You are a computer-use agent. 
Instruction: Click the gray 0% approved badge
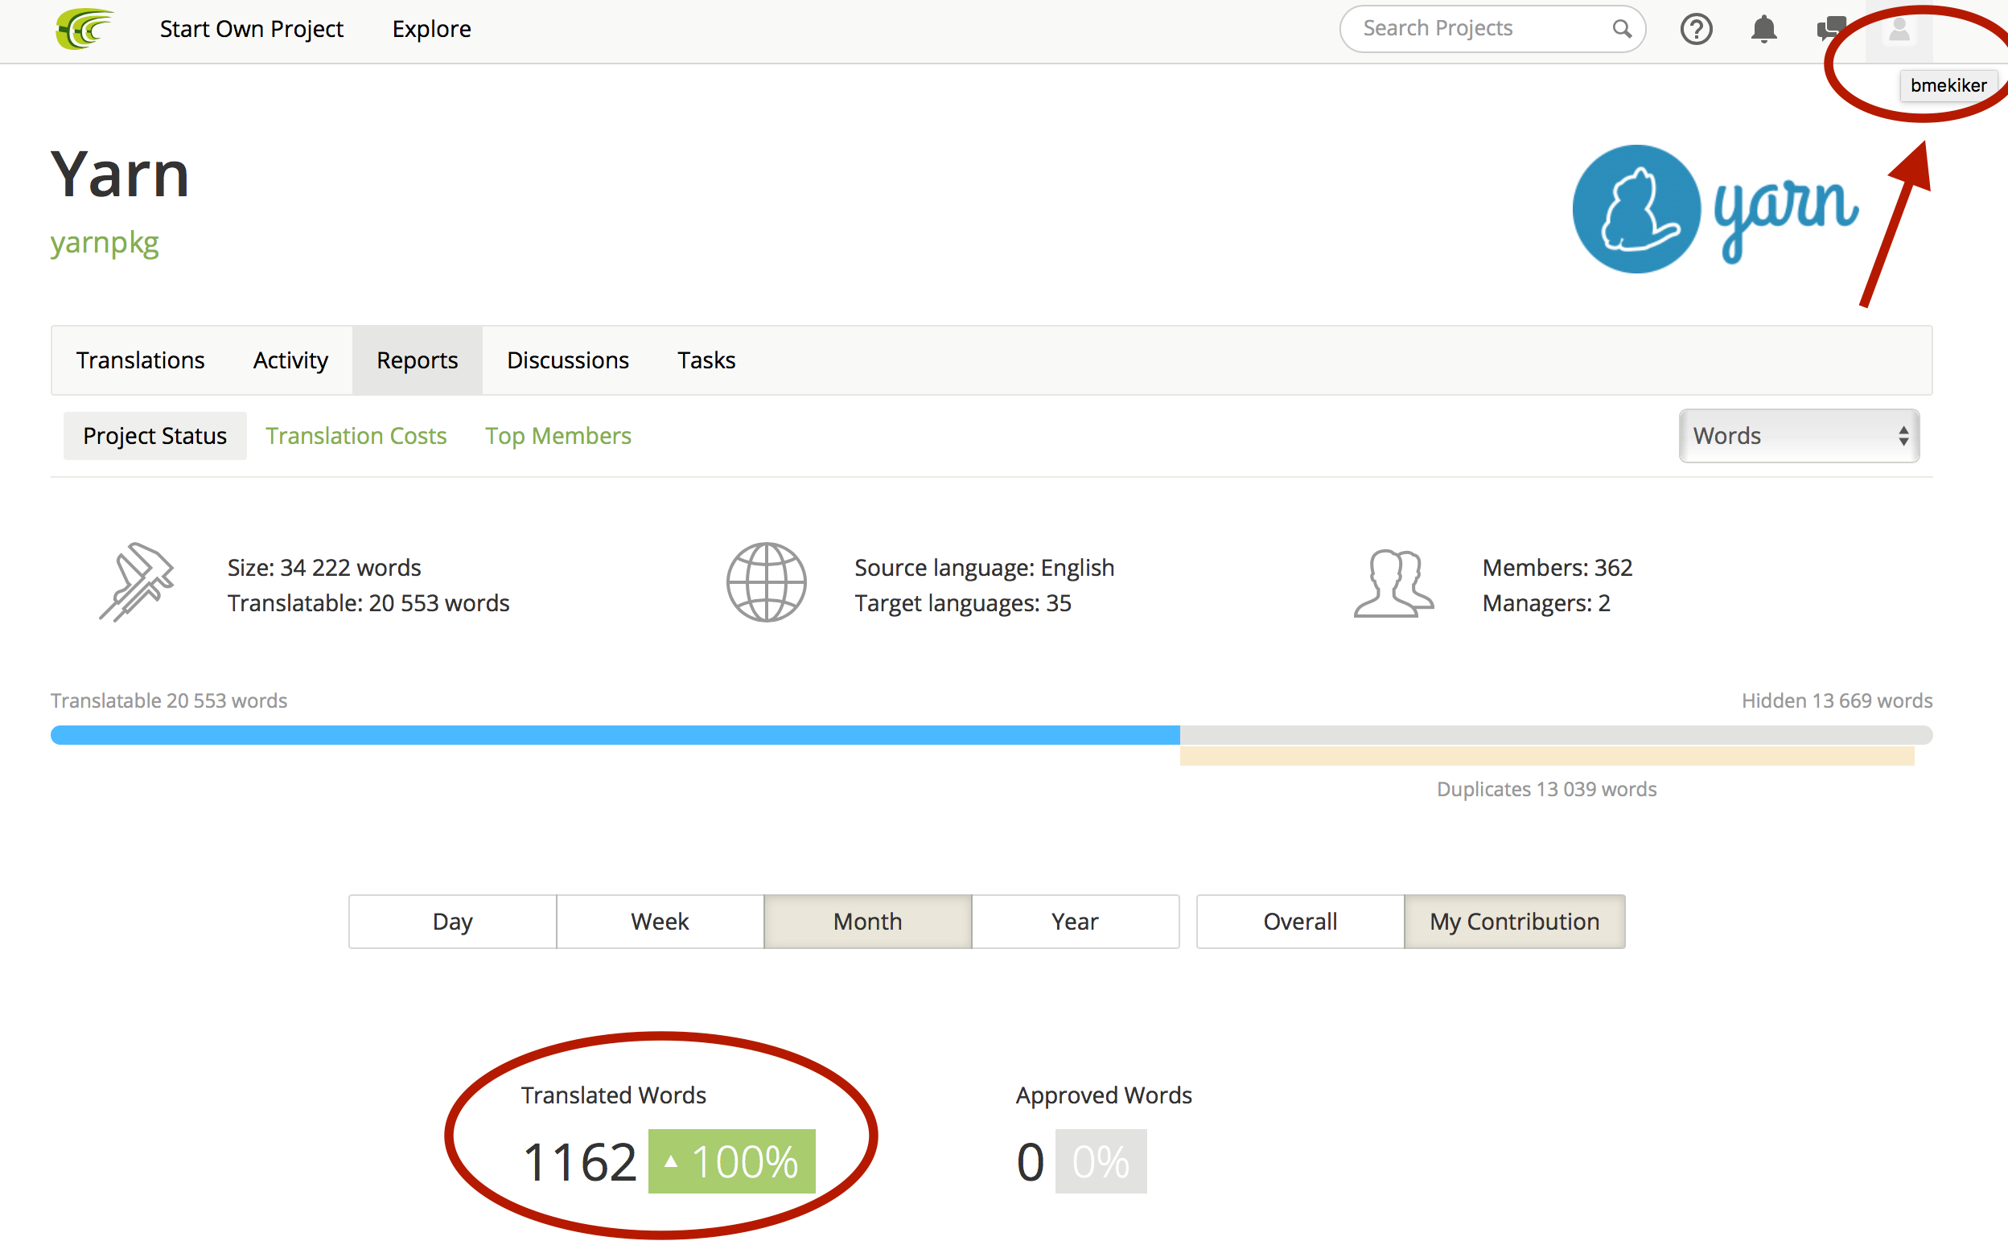pos(1101,1161)
